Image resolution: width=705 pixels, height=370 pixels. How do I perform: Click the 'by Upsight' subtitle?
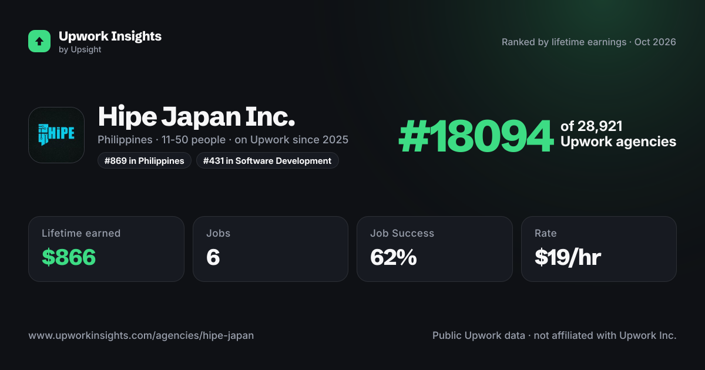(80, 50)
